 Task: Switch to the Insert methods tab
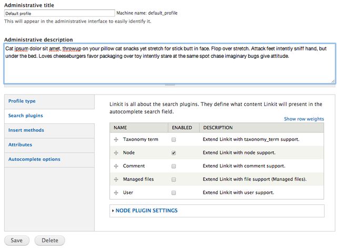pyautogui.click(x=49, y=131)
